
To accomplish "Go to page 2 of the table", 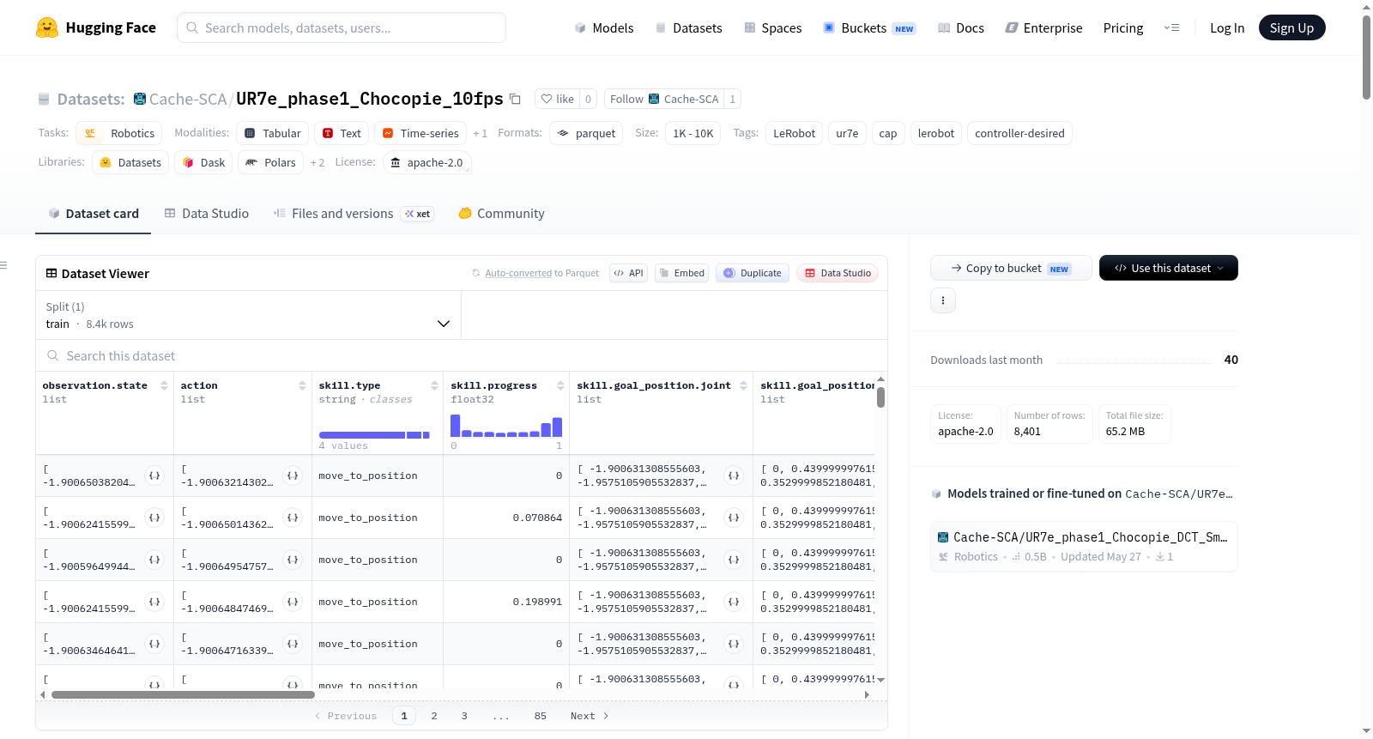I will point(434,716).
